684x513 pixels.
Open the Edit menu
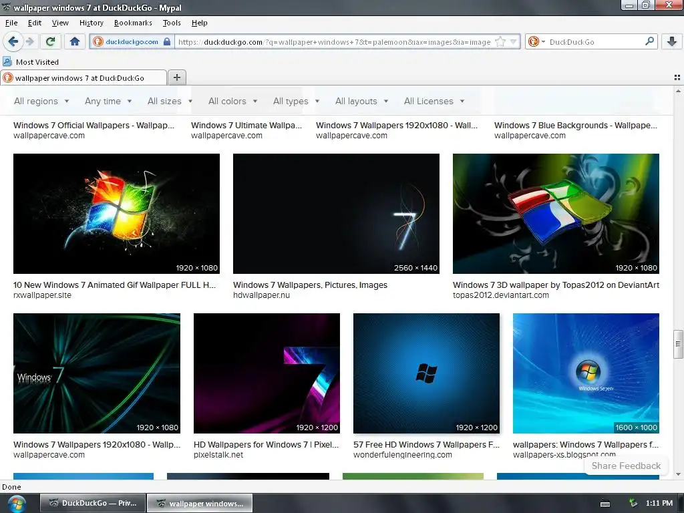click(x=35, y=23)
